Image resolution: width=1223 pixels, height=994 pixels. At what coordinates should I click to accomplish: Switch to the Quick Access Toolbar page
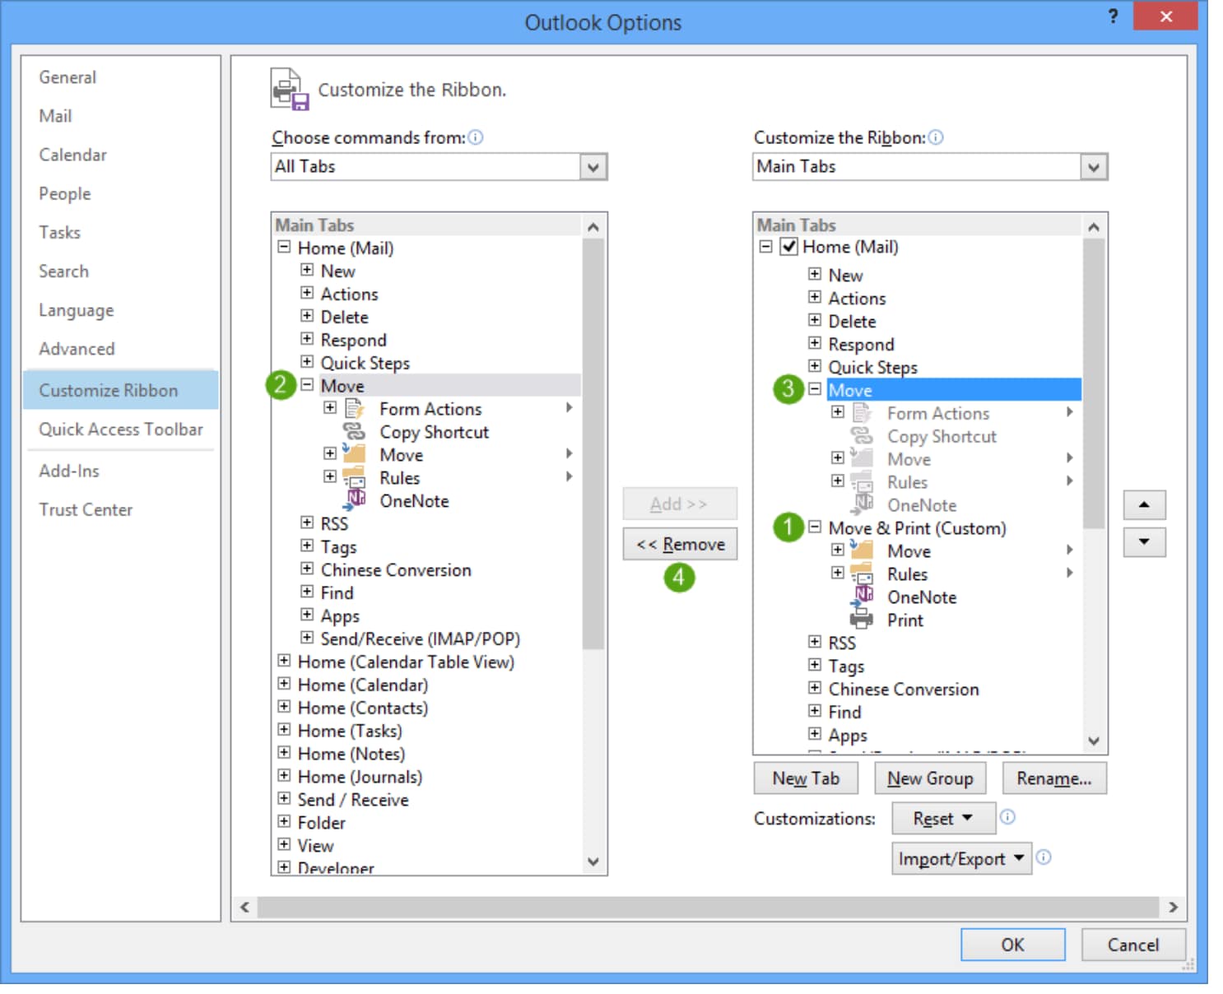(x=120, y=429)
